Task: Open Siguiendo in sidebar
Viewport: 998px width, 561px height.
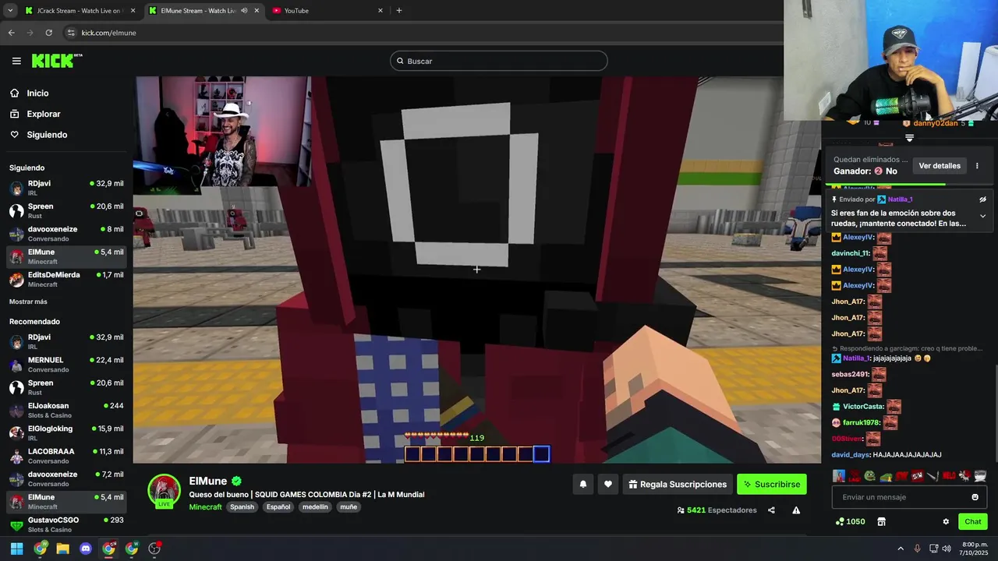Action: point(47,135)
